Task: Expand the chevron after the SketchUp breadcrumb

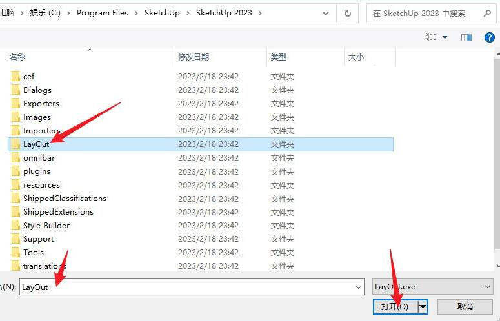Action: pyautogui.click(x=188, y=13)
